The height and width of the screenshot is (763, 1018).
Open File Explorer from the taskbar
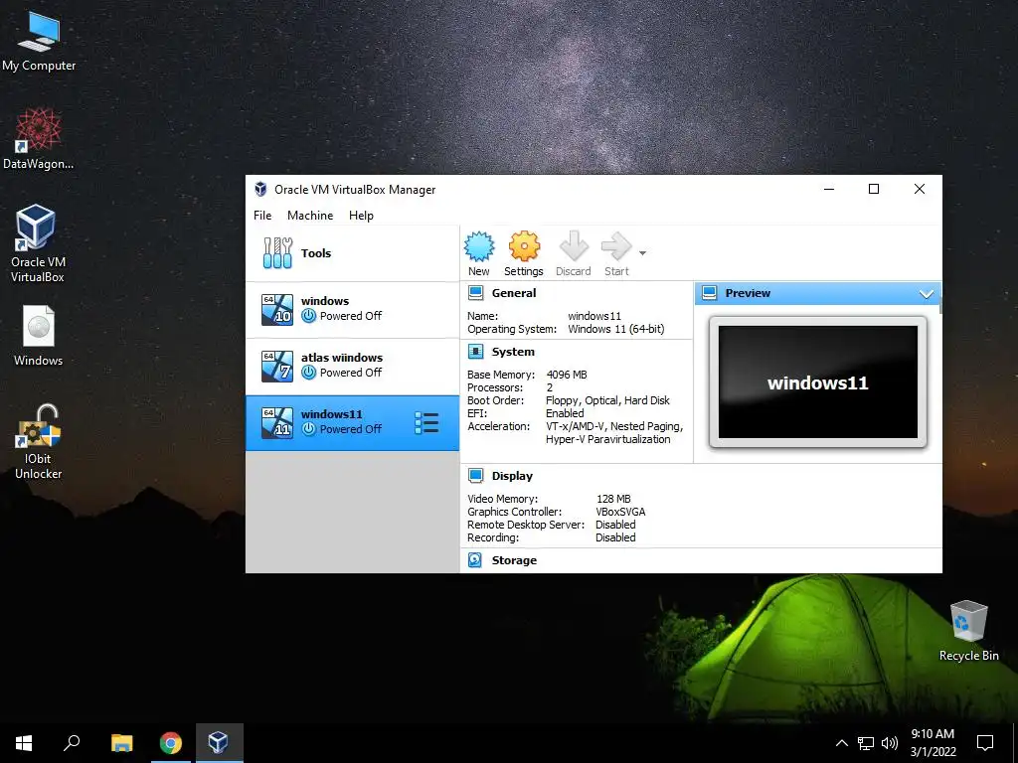[121, 743]
